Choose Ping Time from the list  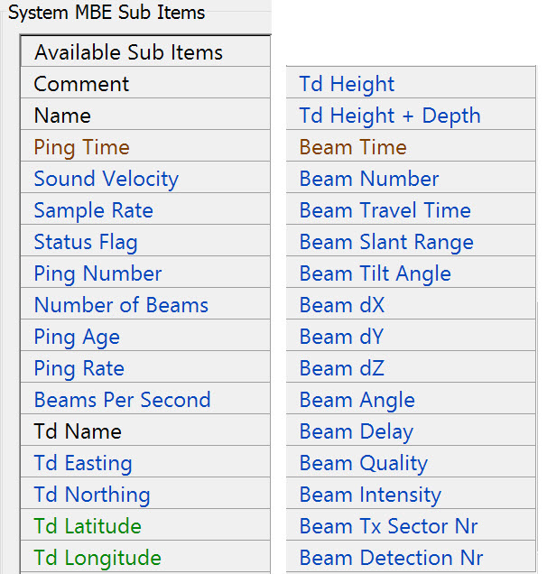(82, 147)
